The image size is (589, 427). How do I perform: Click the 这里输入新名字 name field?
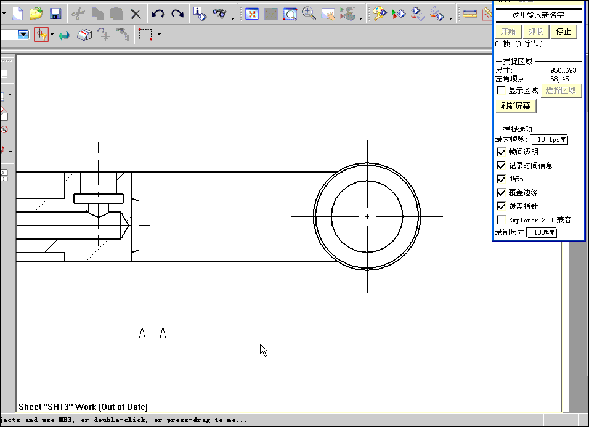538,15
